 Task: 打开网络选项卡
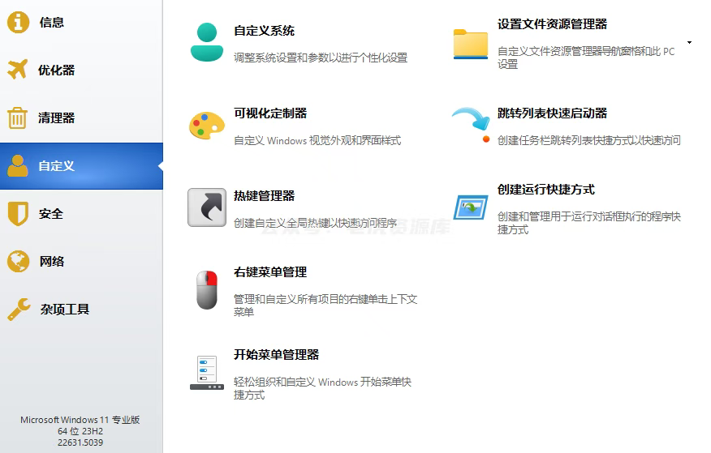51,262
